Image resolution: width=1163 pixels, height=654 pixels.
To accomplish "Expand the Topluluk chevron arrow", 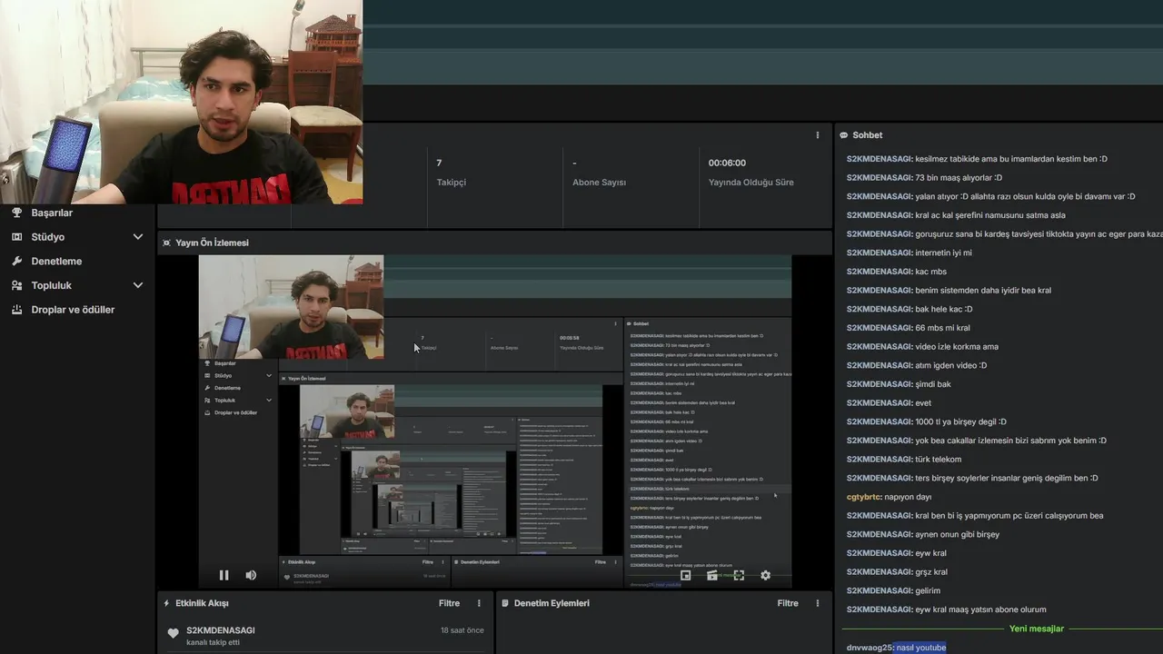I will pyautogui.click(x=138, y=285).
